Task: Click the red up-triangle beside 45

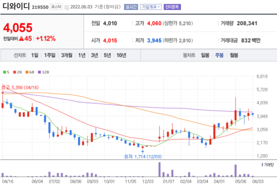Action: click(21, 38)
